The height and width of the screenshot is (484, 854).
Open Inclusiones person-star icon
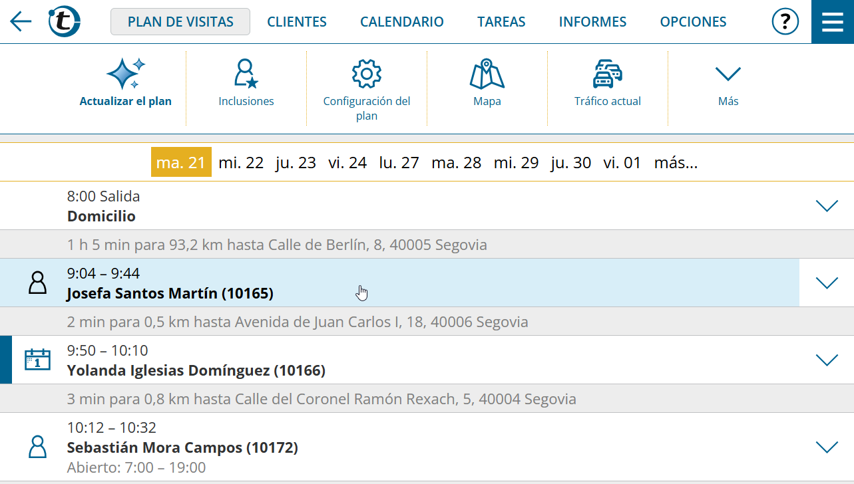click(x=246, y=74)
